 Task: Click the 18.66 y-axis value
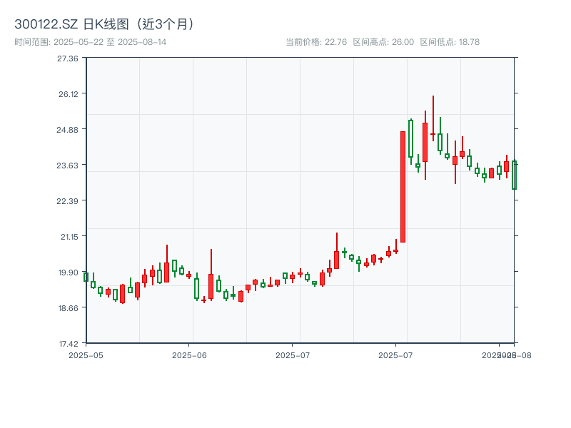67,307
